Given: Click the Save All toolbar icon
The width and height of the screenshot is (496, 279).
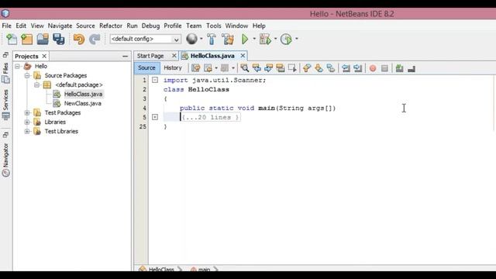Looking at the screenshot, I should click(x=59, y=40).
